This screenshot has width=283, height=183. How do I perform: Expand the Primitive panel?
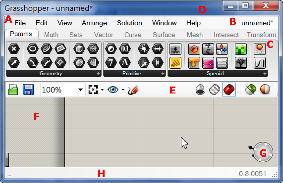[163, 74]
